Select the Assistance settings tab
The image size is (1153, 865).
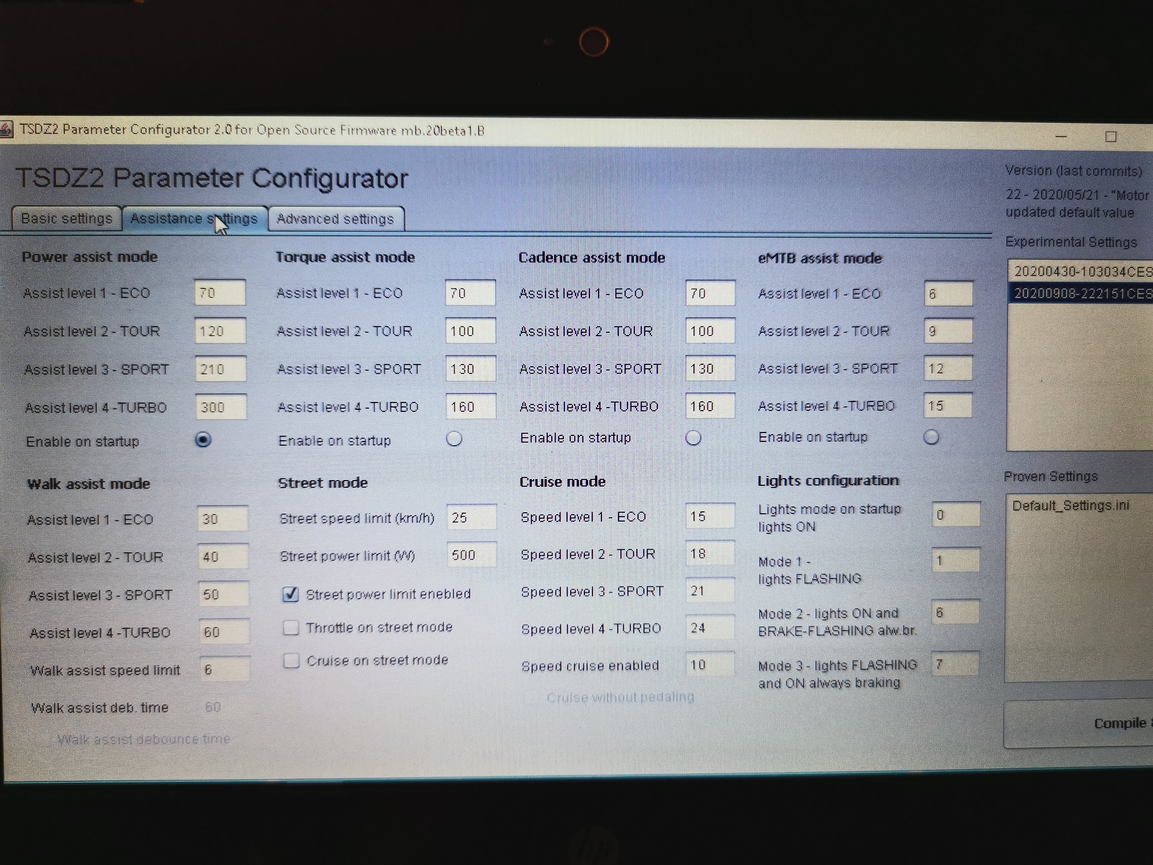click(194, 218)
